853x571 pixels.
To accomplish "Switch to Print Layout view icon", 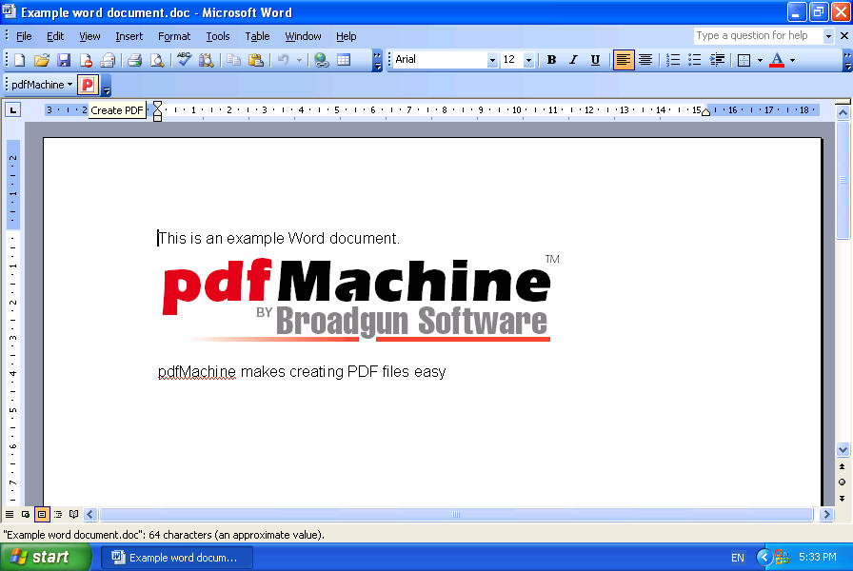I will click(x=41, y=515).
